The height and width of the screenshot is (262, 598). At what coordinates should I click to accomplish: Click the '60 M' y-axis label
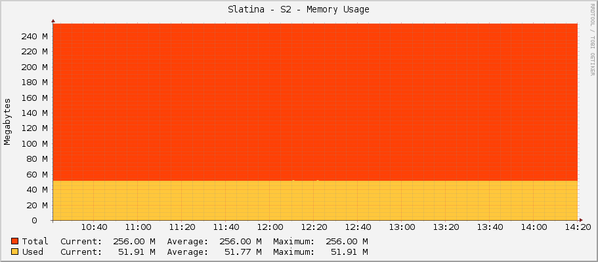(x=37, y=174)
